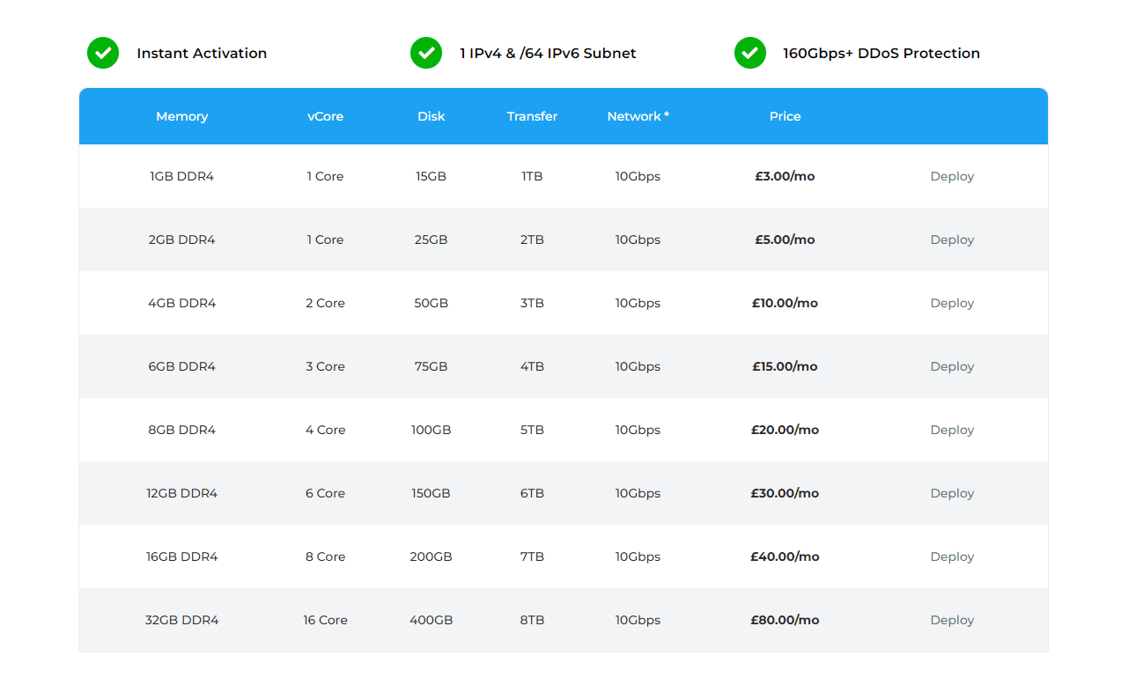1136x678 pixels.
Task: Click the 16GB DDR4 memory cell
Action: click(x=182, y=556)
